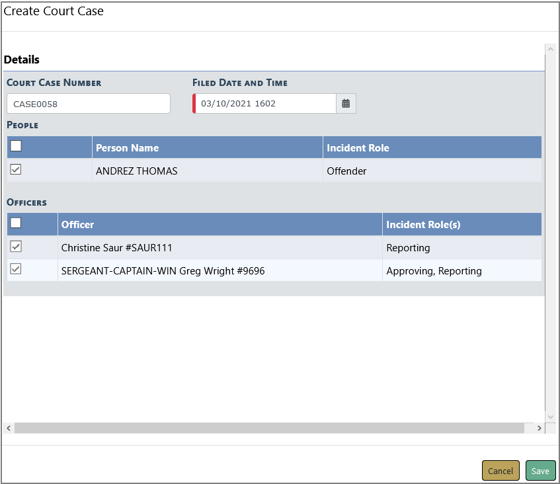Image resolution: width=560 pixels, height=484 pixels.
Task: Click the scroll down arrow
Action: coord(551,417)
